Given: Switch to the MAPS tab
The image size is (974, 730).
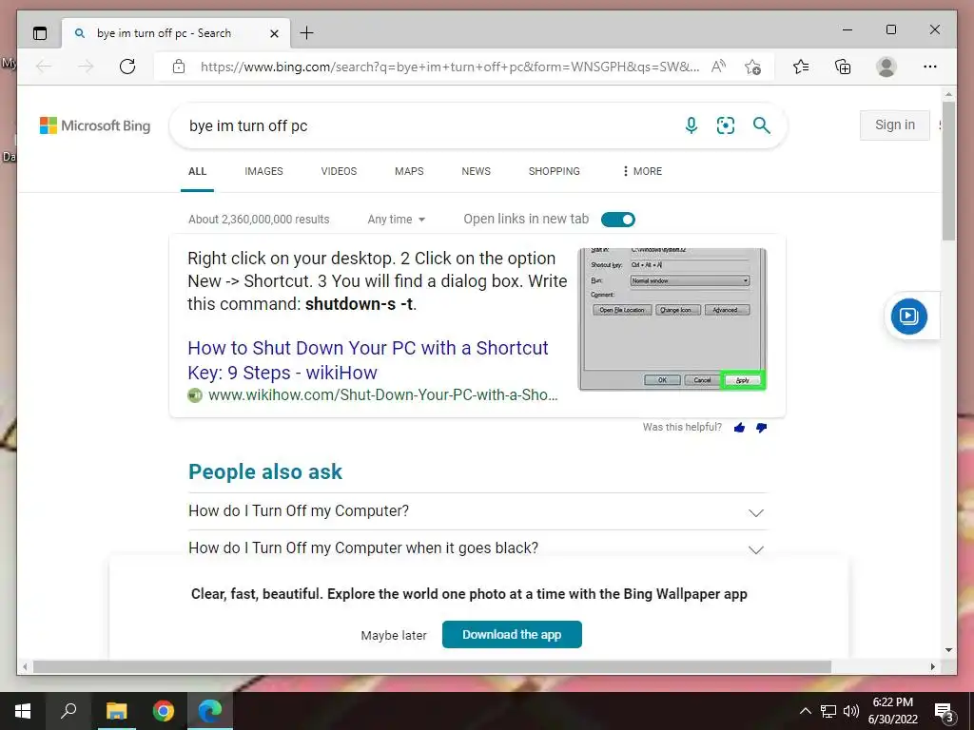Looking at the screenshot, I should 409,171.
